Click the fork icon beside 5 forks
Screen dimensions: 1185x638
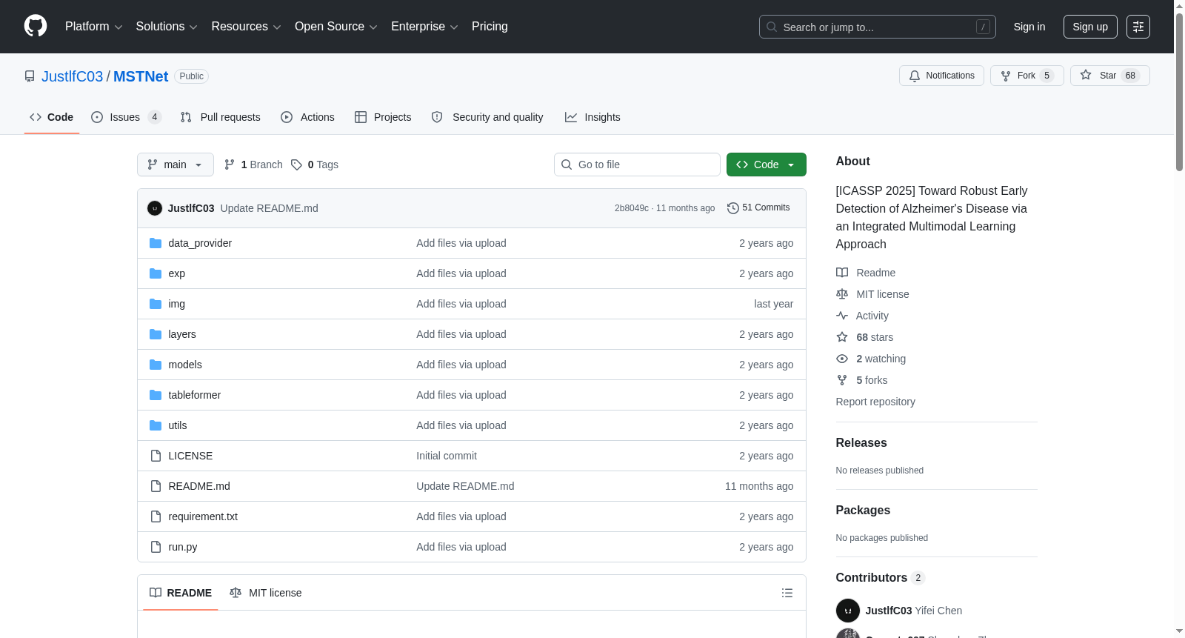pos(842,380)
